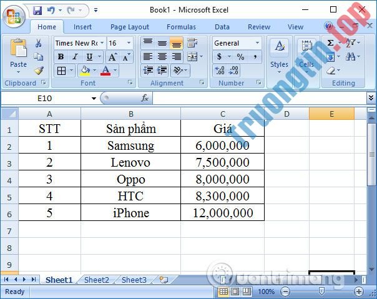Open the Office Button menu

14,16
